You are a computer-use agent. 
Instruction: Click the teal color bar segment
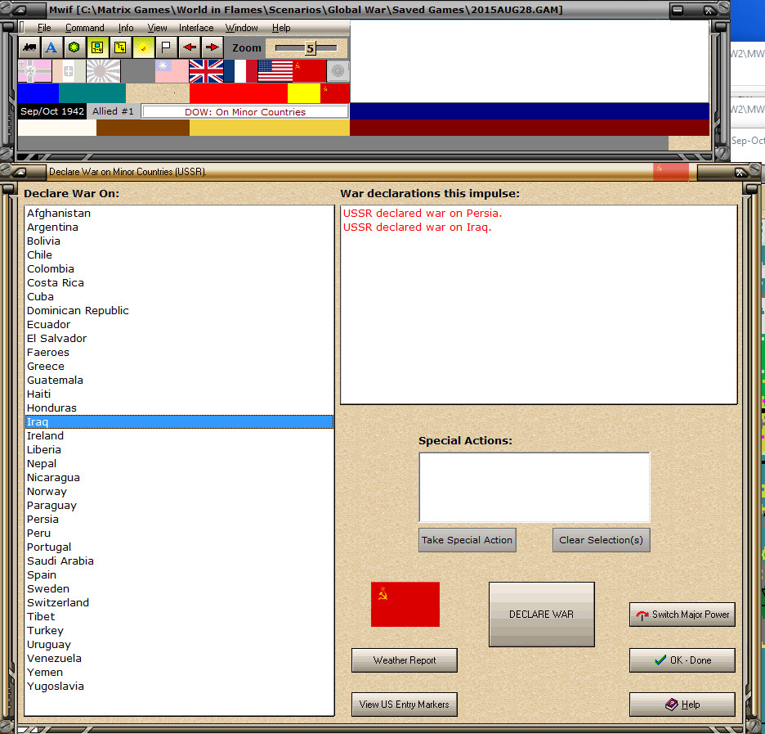[x=92, y=93]
